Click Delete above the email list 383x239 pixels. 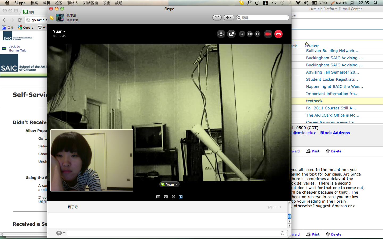312,45
